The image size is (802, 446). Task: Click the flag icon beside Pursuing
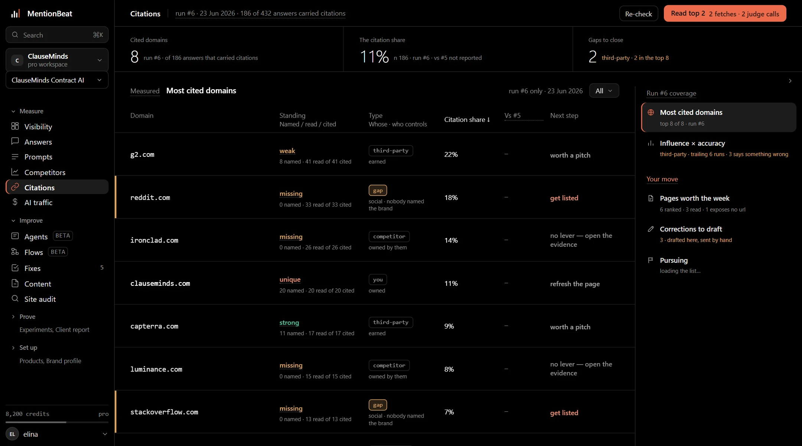click(x=651, y=260)
